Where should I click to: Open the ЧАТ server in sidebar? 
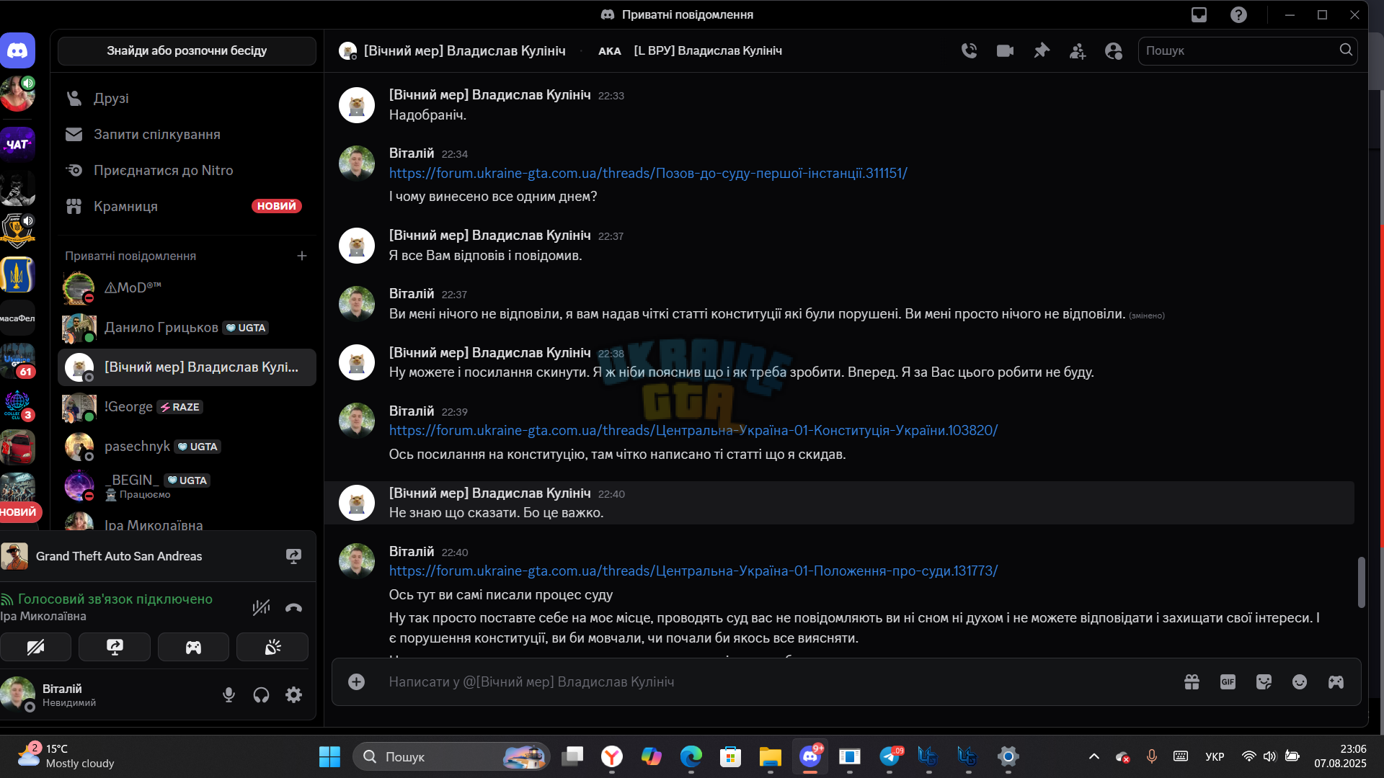(18, 144)
